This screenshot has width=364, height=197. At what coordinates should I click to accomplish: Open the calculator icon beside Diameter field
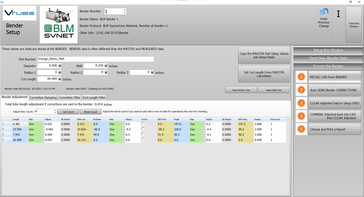60,66
